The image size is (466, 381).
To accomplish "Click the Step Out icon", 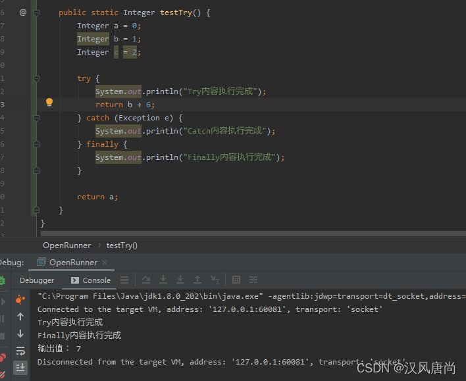I will coord(197,280).
